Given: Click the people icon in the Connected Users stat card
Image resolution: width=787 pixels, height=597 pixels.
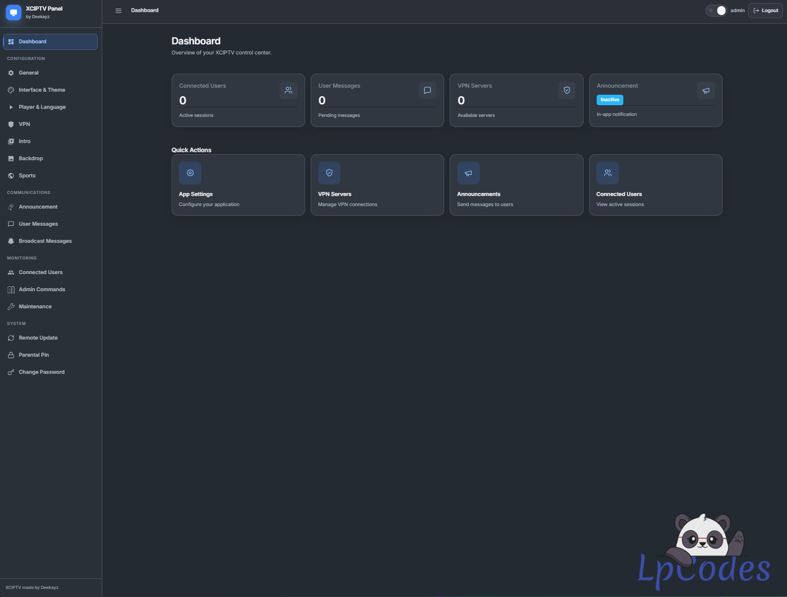Looking at the screenshot, I should tap(289, 90).
